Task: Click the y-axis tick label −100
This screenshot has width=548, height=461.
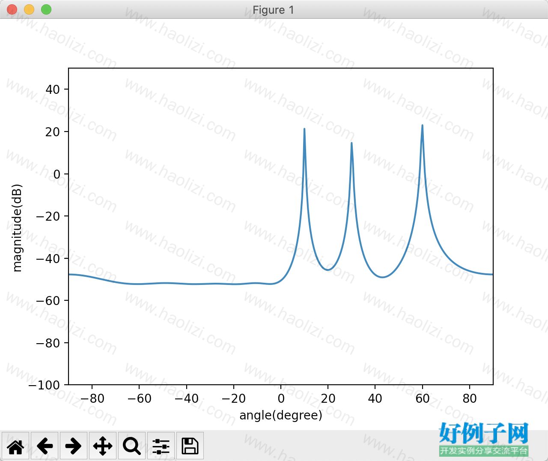Action: click(45, 385)
